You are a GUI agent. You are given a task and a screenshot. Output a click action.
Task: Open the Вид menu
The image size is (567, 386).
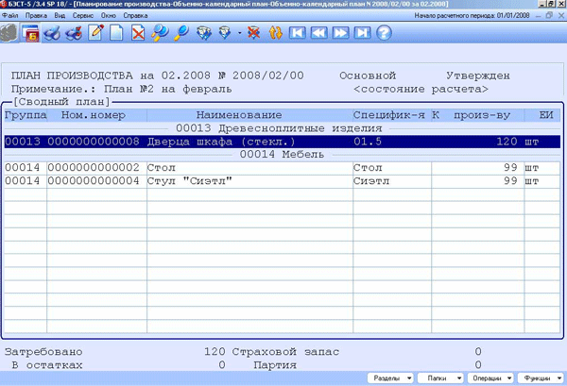click(60, 15)
